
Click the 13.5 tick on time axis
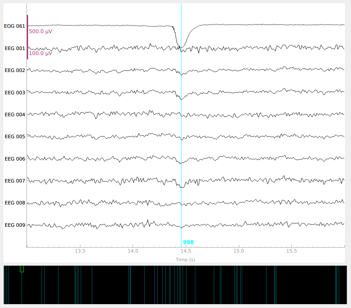[x=80, y=251]
